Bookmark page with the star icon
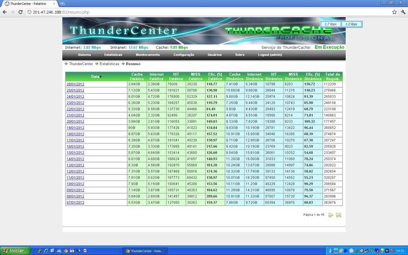The width and height of the screenshot is (408, 255). (x=394, y=12)
